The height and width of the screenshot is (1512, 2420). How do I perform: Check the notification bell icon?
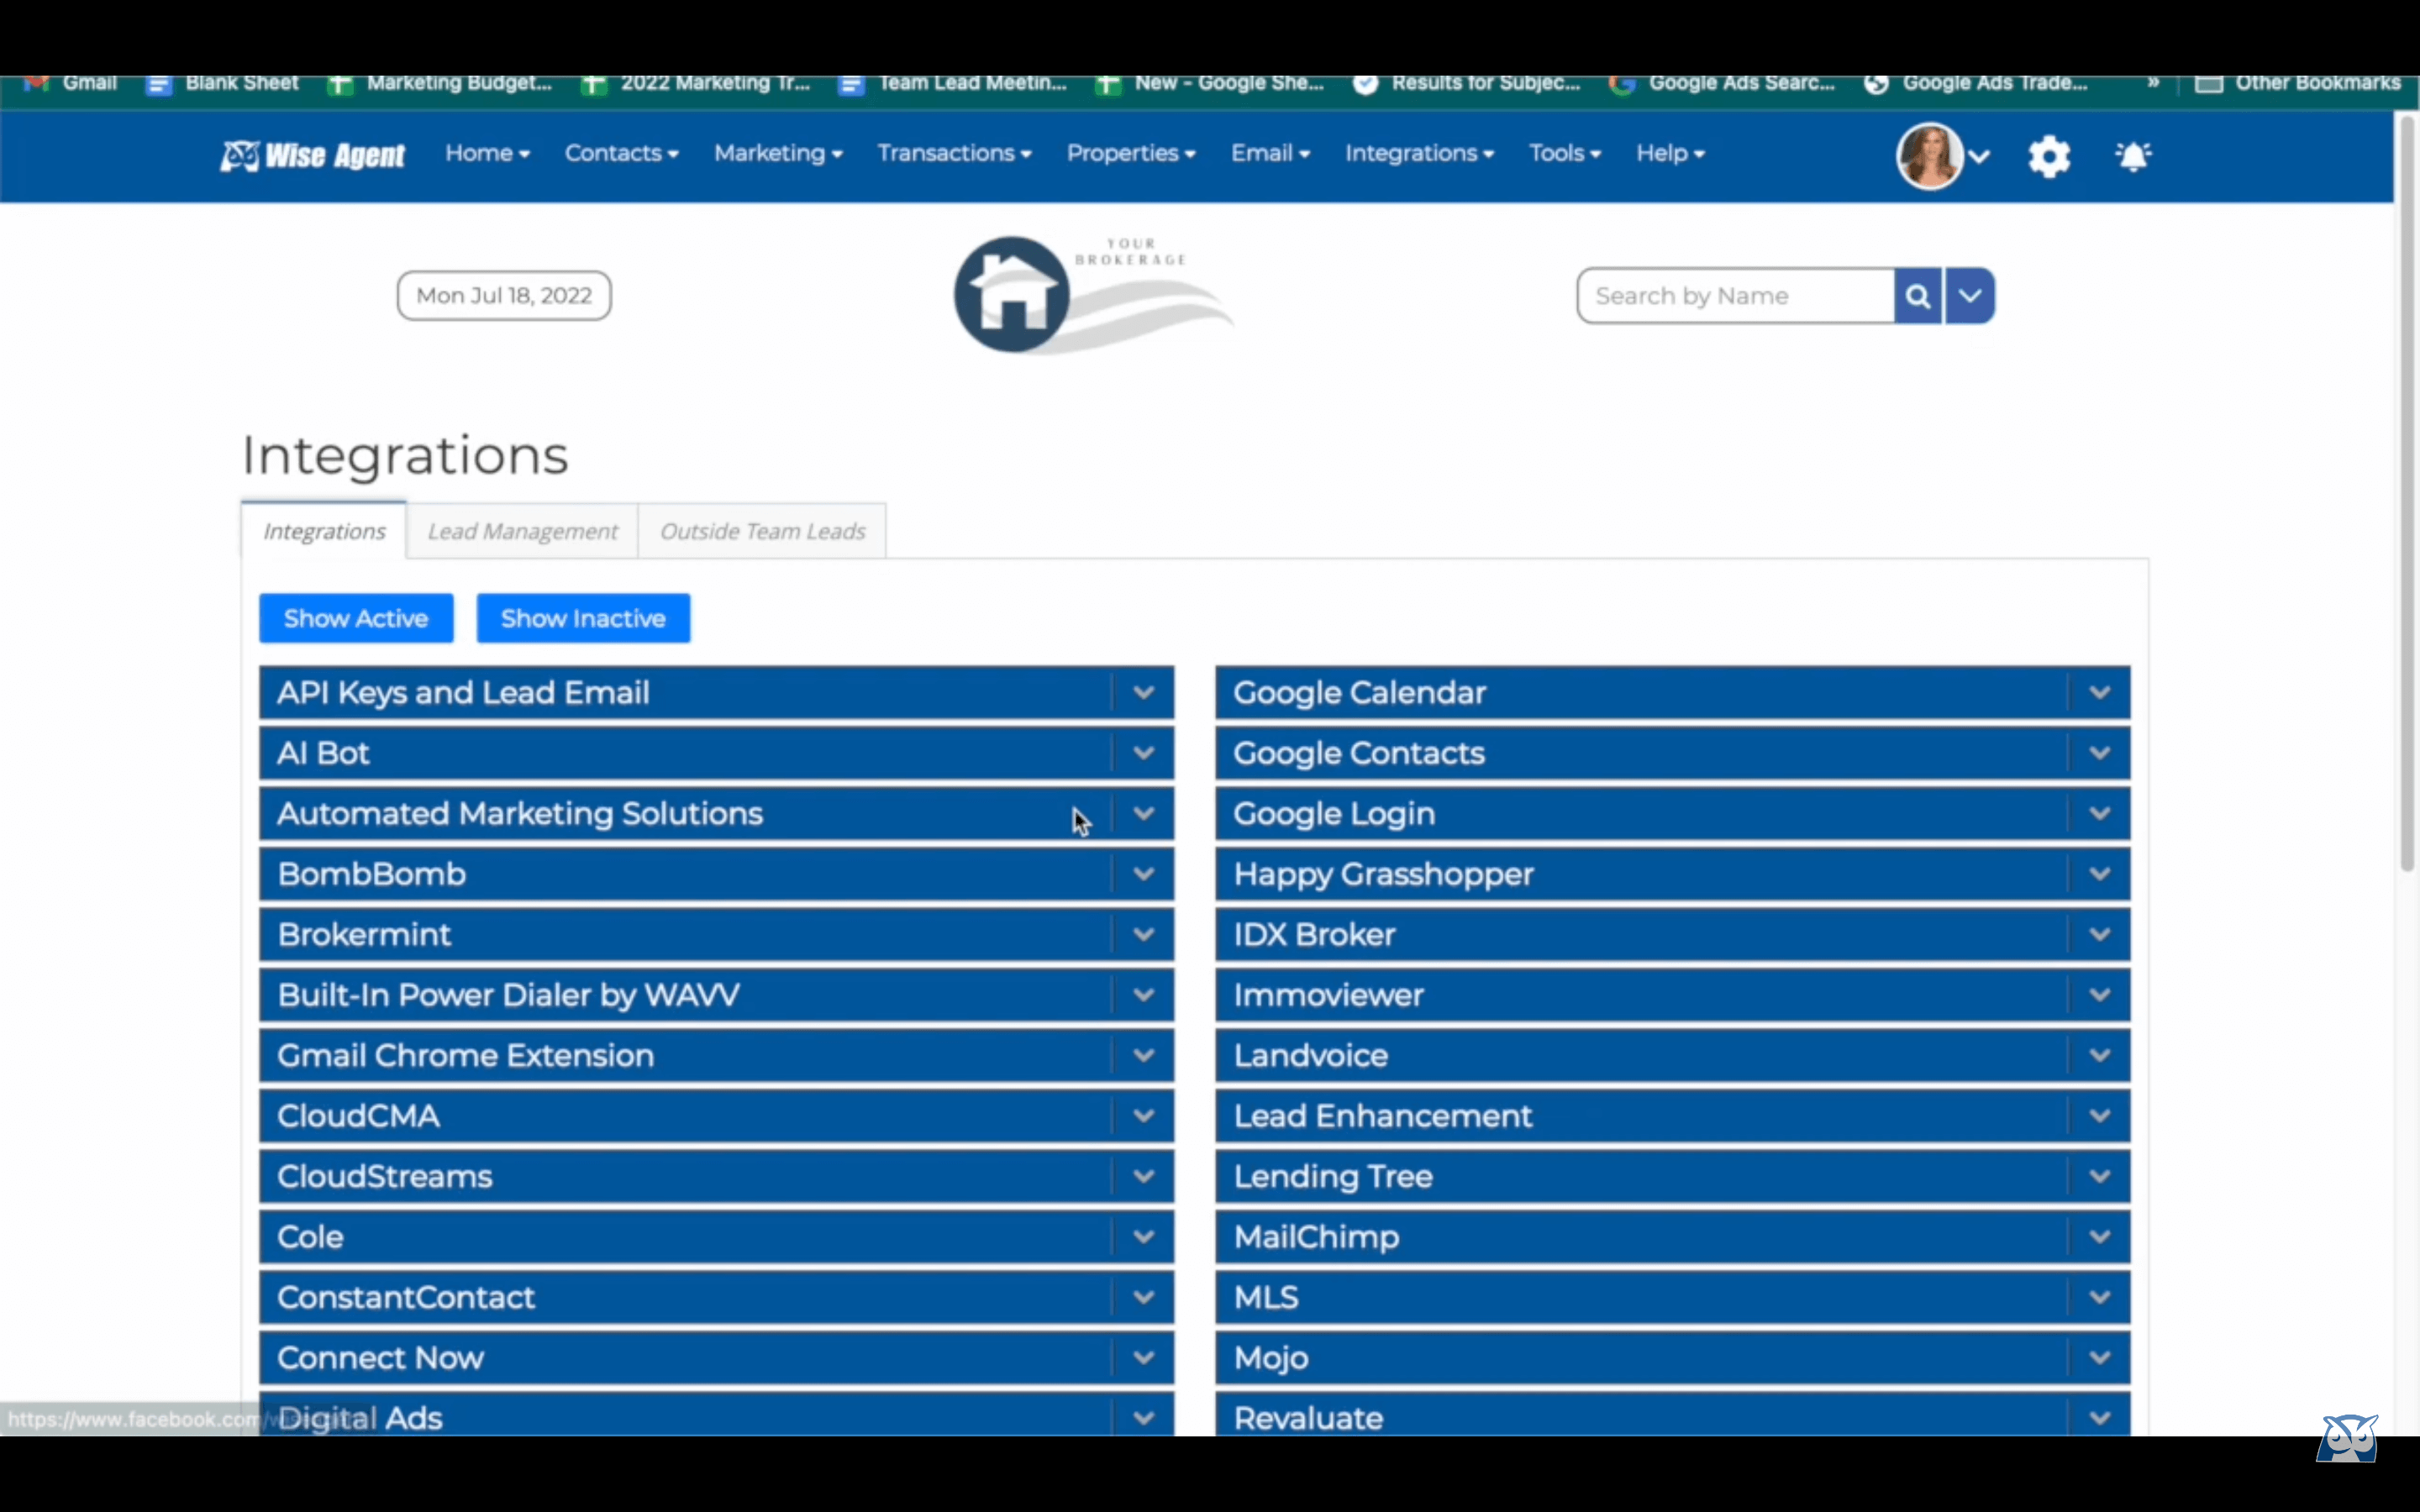(x=2134, y=155)
